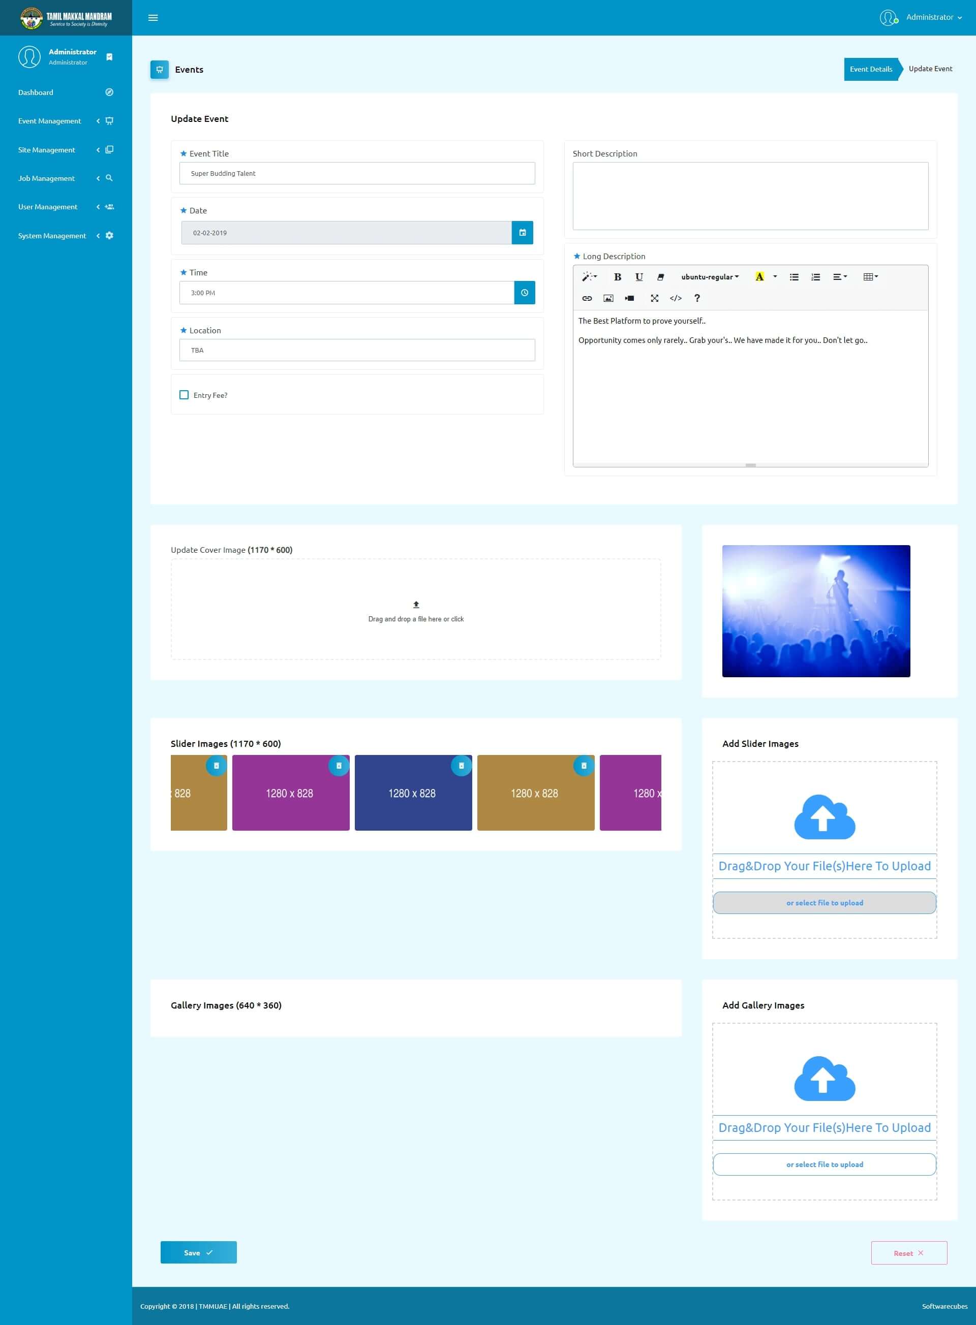Switch the editor to code view
The width and height of the screenshot is (976, 1325).
coord(675,298)
